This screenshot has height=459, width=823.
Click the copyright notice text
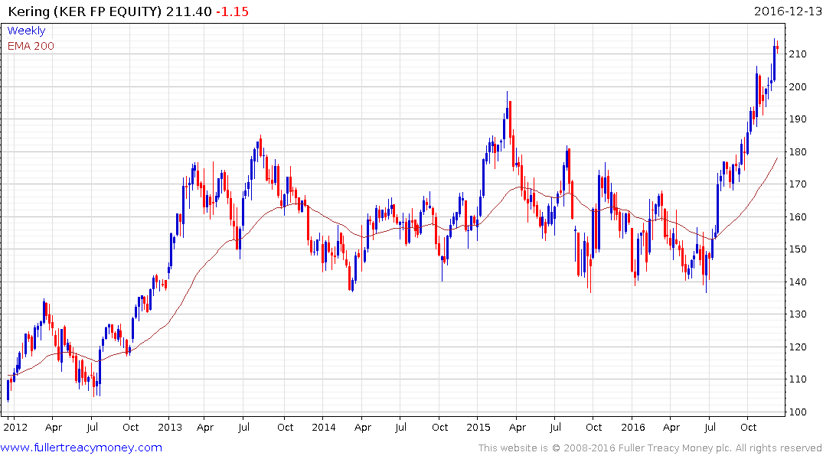tap(650, 448)
